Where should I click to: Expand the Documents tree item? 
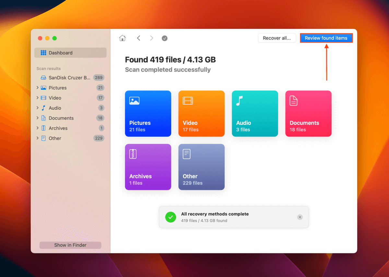point(38,118)
